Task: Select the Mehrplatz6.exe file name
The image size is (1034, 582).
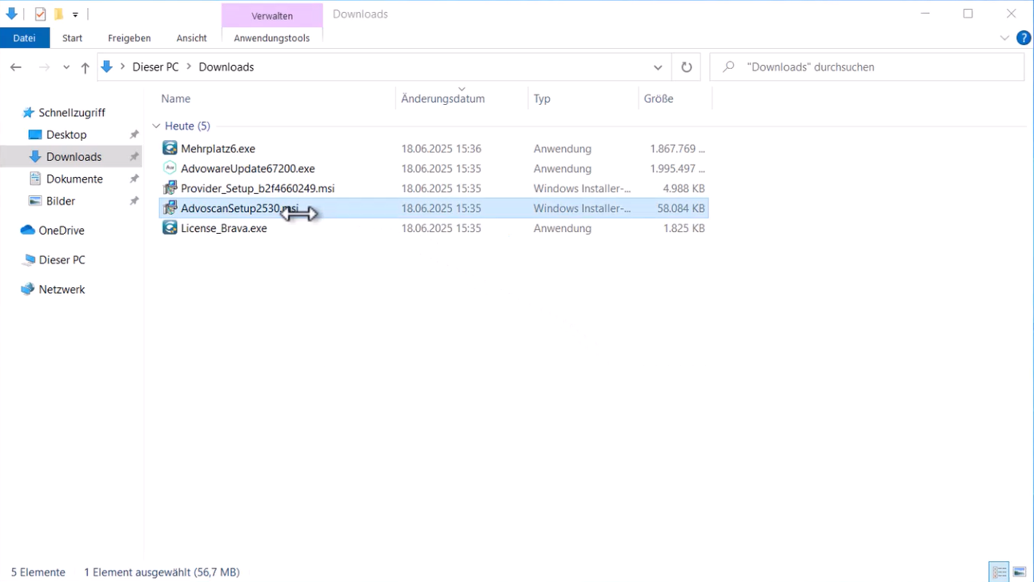Action: [x=218, y=149]
